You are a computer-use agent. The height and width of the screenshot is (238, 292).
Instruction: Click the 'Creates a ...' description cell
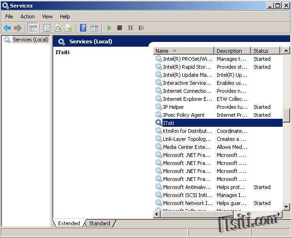coord(231,139)
